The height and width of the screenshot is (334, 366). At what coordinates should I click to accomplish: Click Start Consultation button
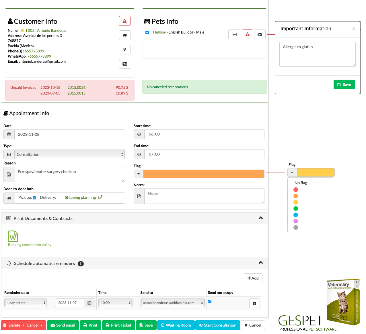tap(218, 325)
